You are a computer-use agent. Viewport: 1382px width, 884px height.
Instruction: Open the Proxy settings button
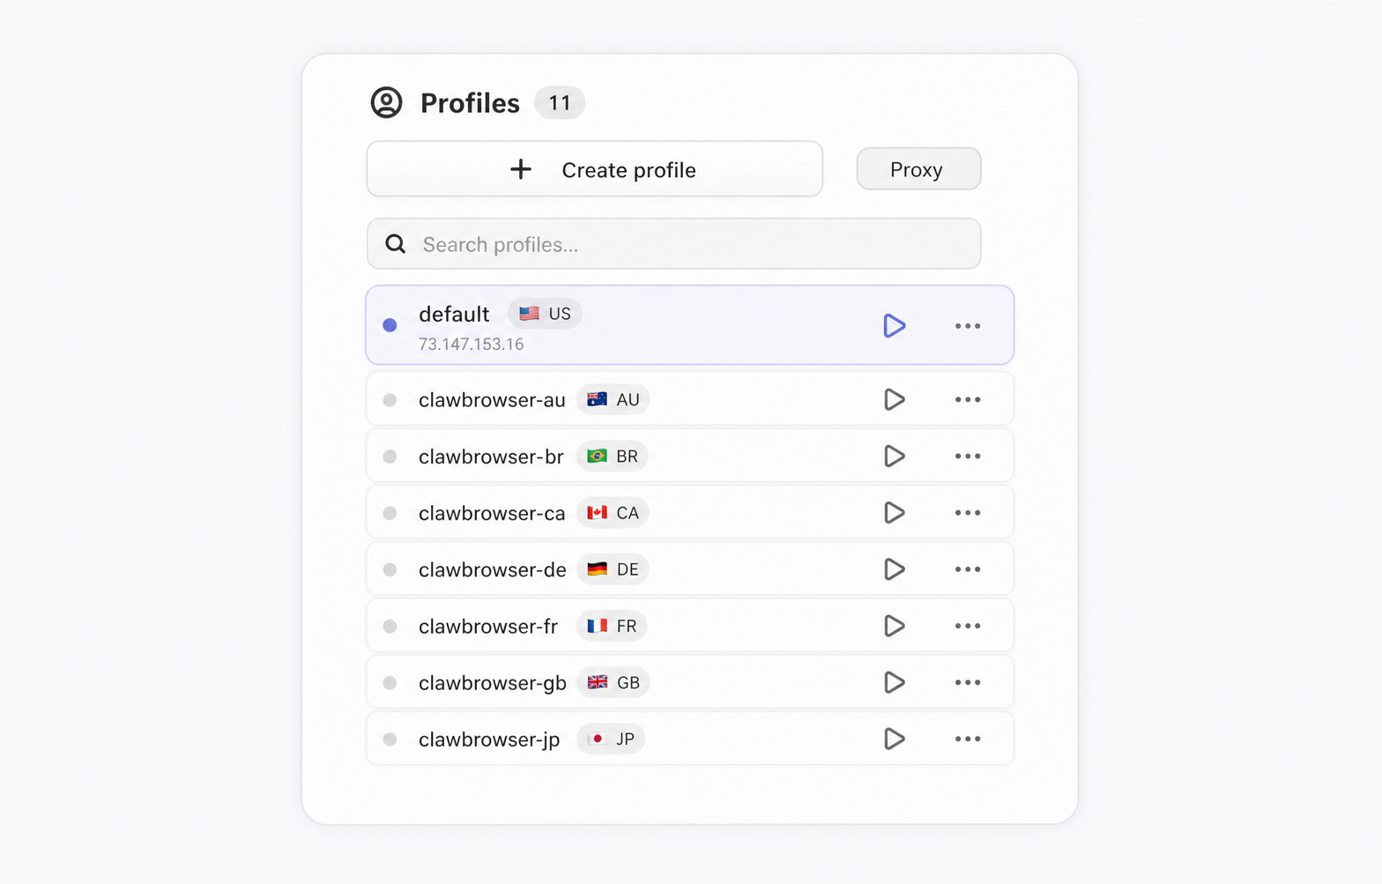[918, 168]
